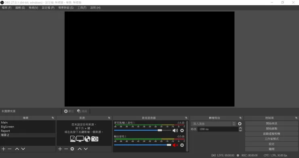Click the REC status dot in status bar

point(238,155)
